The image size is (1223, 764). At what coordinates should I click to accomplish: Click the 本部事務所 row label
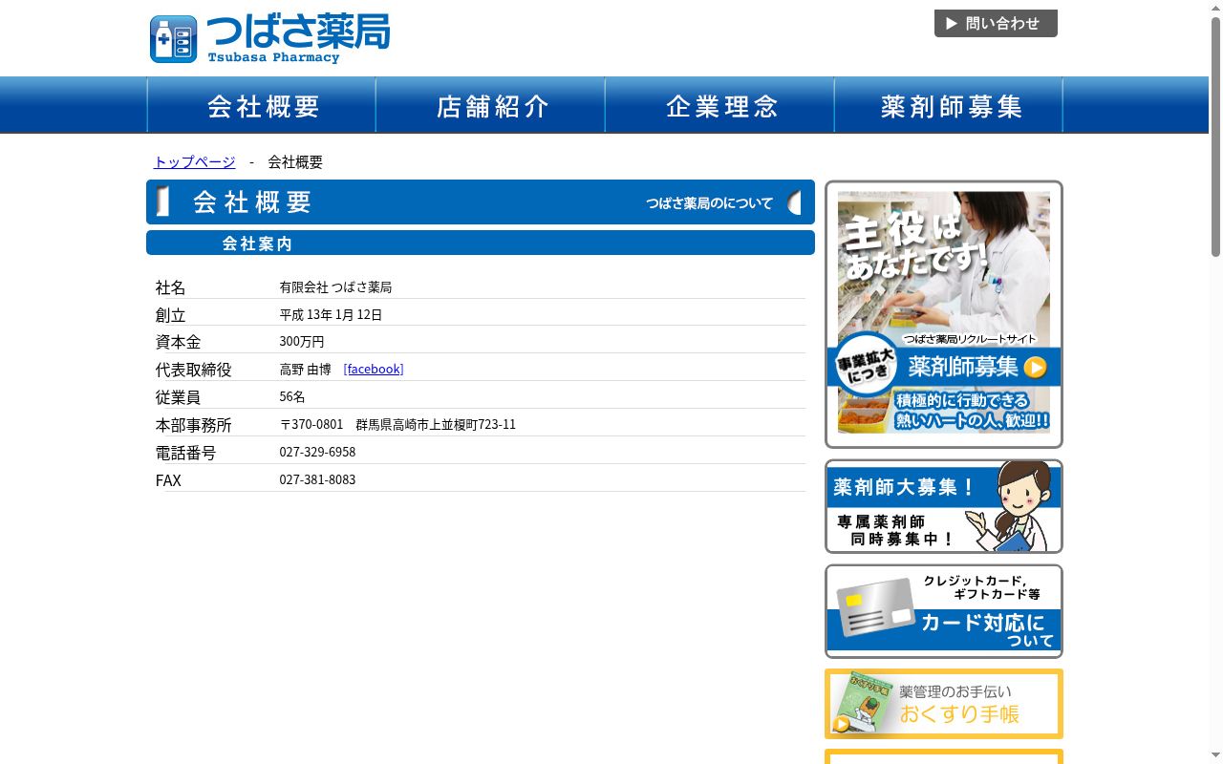194,424
